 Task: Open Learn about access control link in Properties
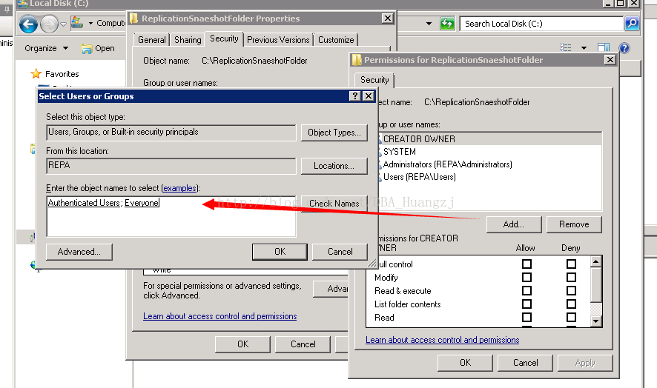tap(220, 316)
